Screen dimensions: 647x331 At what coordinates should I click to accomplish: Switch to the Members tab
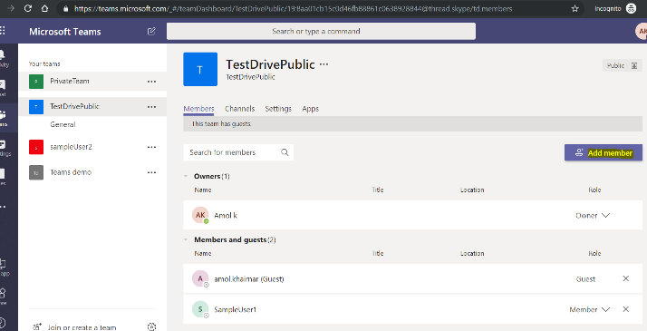coord(198,109)
